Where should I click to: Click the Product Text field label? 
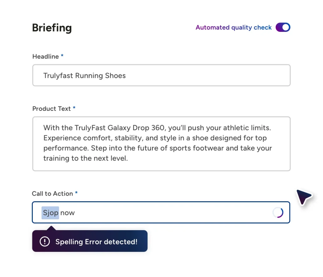click(51, 109)
